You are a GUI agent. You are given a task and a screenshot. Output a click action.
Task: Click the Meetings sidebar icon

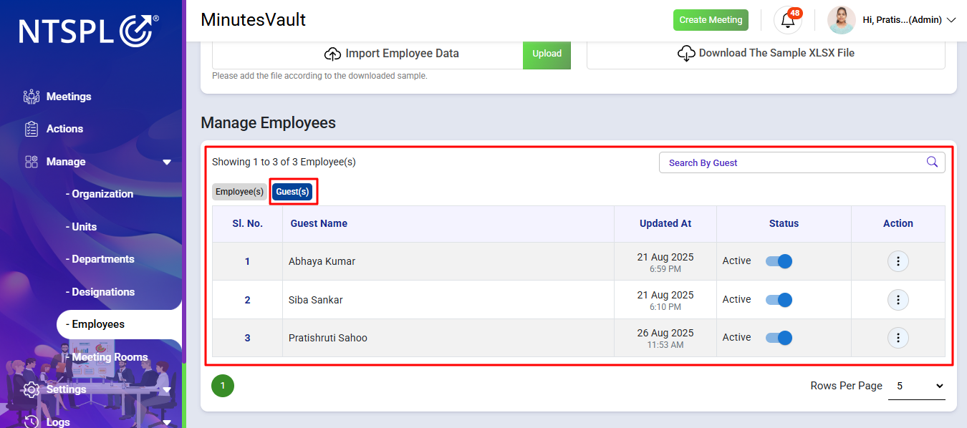point(32,97)
